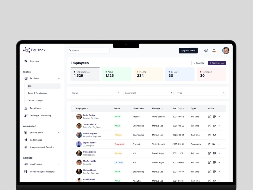
Task: Click the Gamification controller icon
Action: [26, 164]
